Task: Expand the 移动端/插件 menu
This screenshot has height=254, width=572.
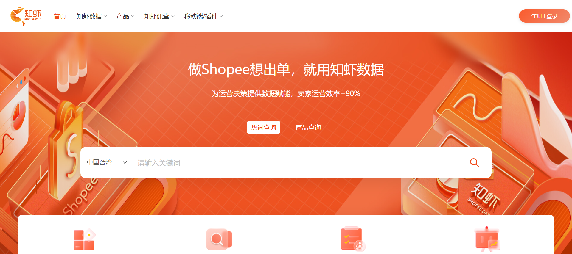Action: (x=203, y=16)
